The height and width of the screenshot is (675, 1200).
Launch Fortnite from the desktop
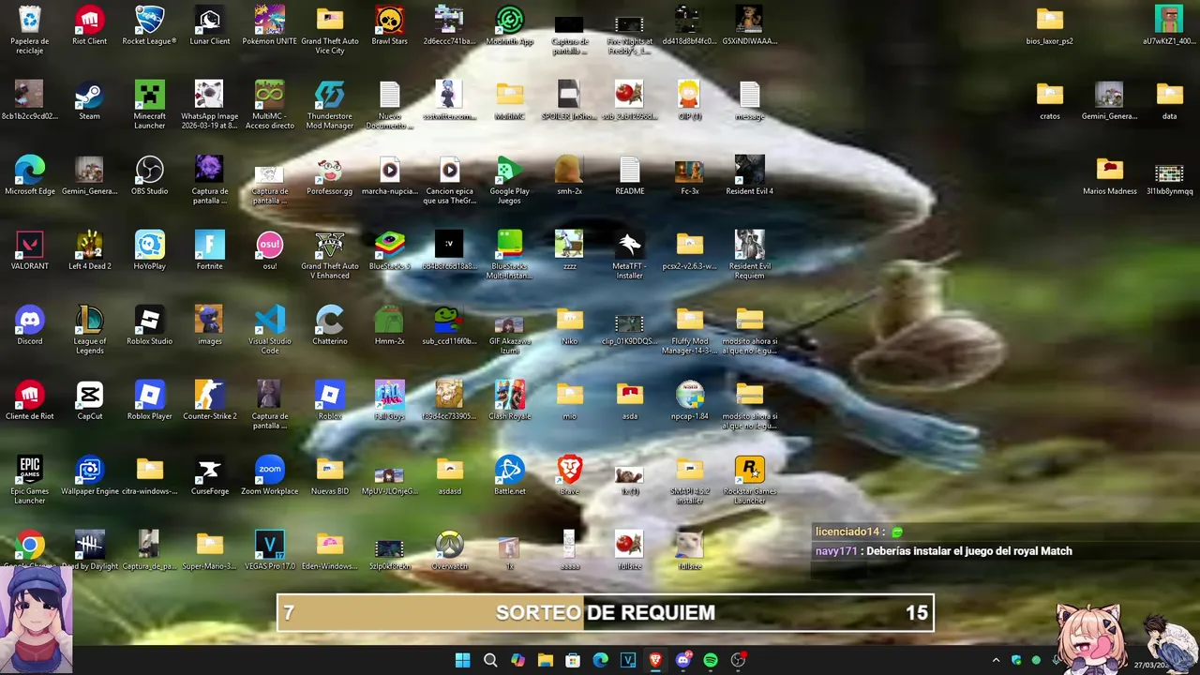(210, 250)
